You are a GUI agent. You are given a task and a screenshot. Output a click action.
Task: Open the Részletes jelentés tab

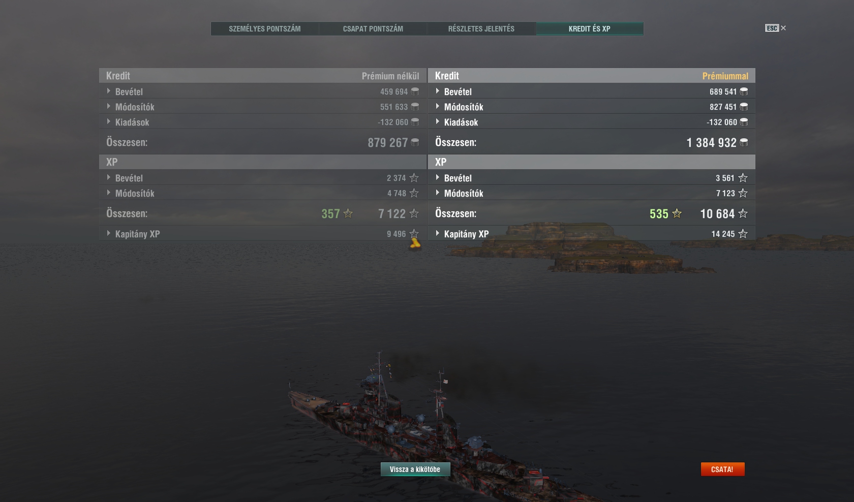click(x=481, y=28)
